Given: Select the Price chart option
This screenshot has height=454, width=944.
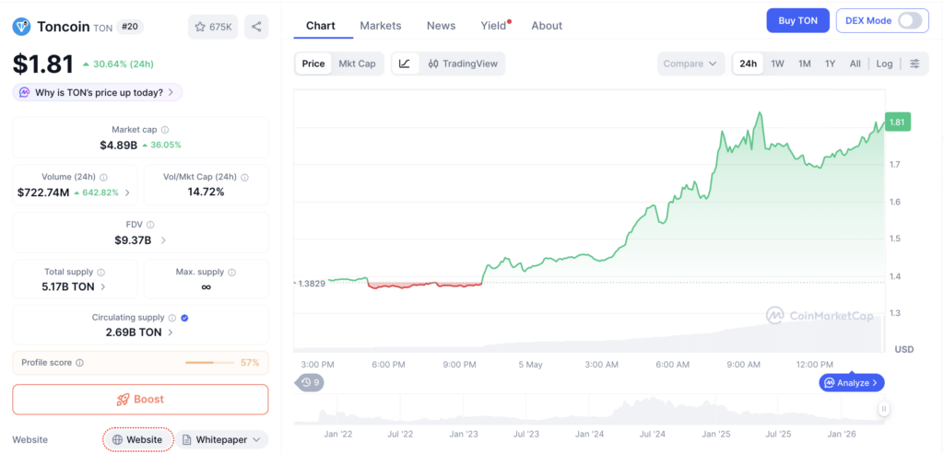Looking at the screenshot, I should click(313, 64).
